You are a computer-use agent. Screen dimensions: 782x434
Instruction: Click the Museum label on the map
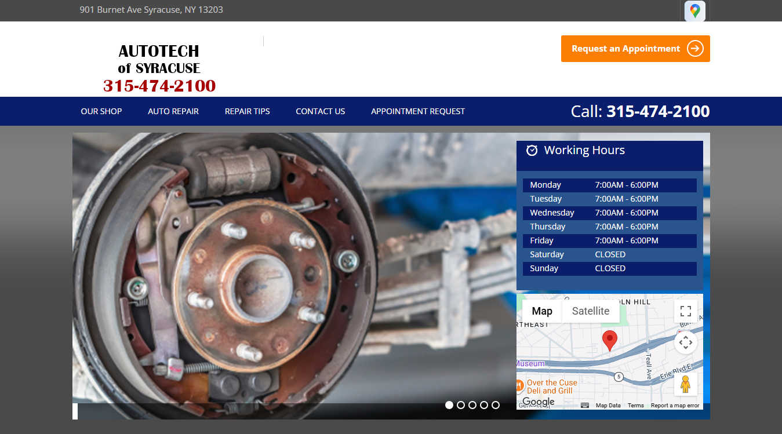[531, 364]
